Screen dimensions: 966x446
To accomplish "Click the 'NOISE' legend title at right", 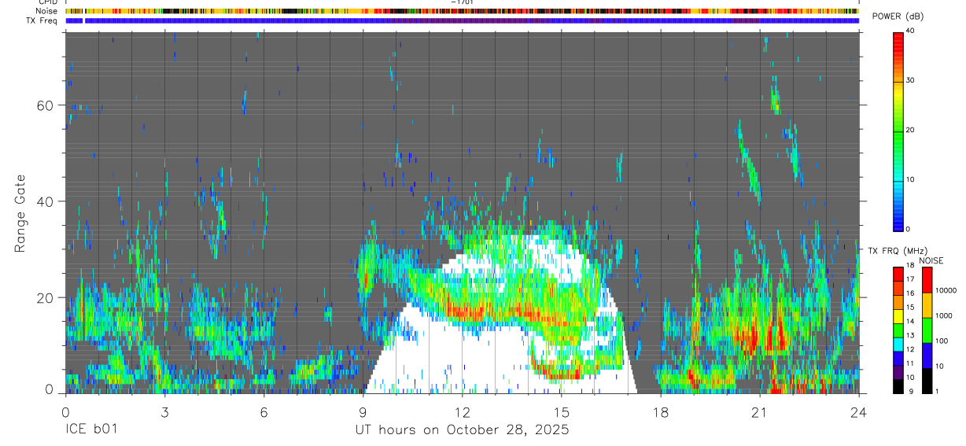I will 931,260.
